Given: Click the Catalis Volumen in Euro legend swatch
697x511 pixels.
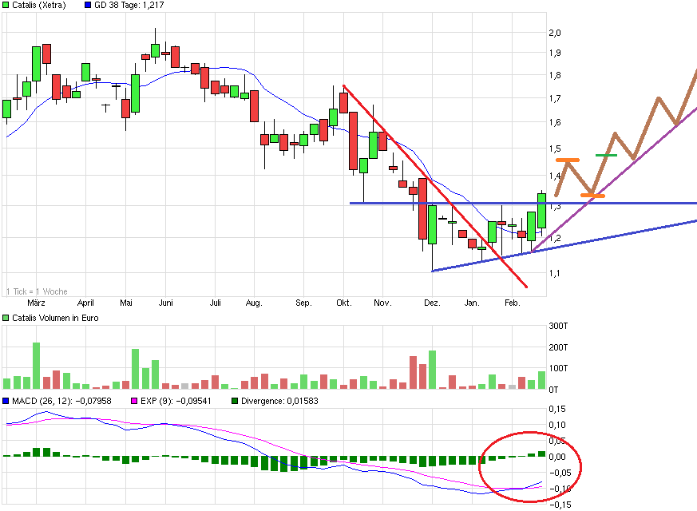Looking at the screenshot, I should [7, 319].
